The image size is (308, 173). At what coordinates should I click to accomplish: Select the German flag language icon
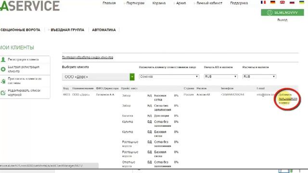pos(273,2)
